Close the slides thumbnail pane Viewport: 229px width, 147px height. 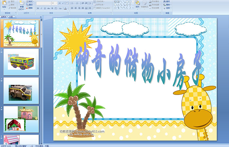(x=41, y=17)
